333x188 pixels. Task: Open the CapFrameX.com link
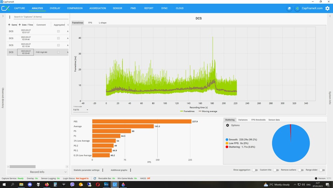click(x=312, y=8)
